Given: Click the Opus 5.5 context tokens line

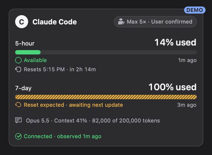Looking at the screenshot, I should 93,121.
